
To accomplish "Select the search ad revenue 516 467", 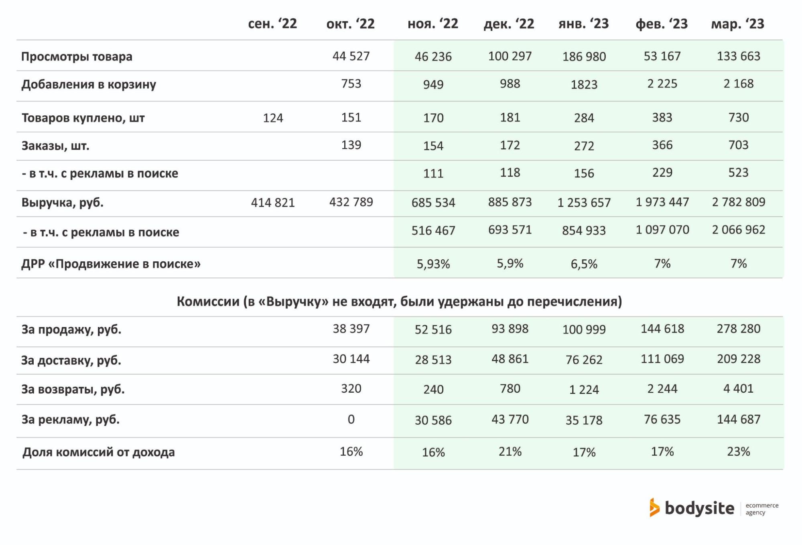I will click(433, 231).
